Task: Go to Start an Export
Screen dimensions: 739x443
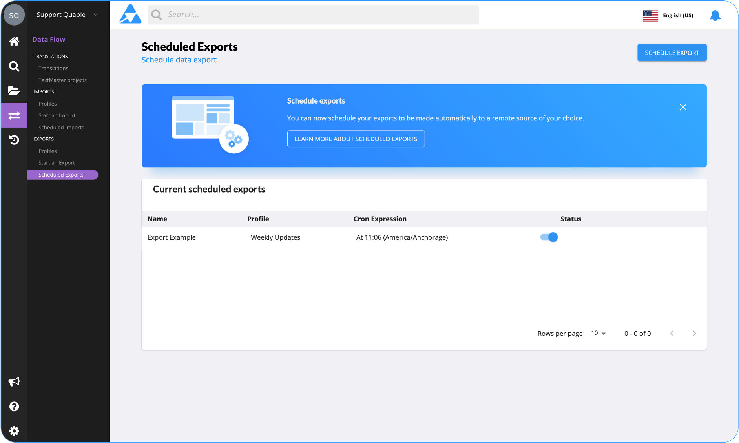Action: point(57,162)
